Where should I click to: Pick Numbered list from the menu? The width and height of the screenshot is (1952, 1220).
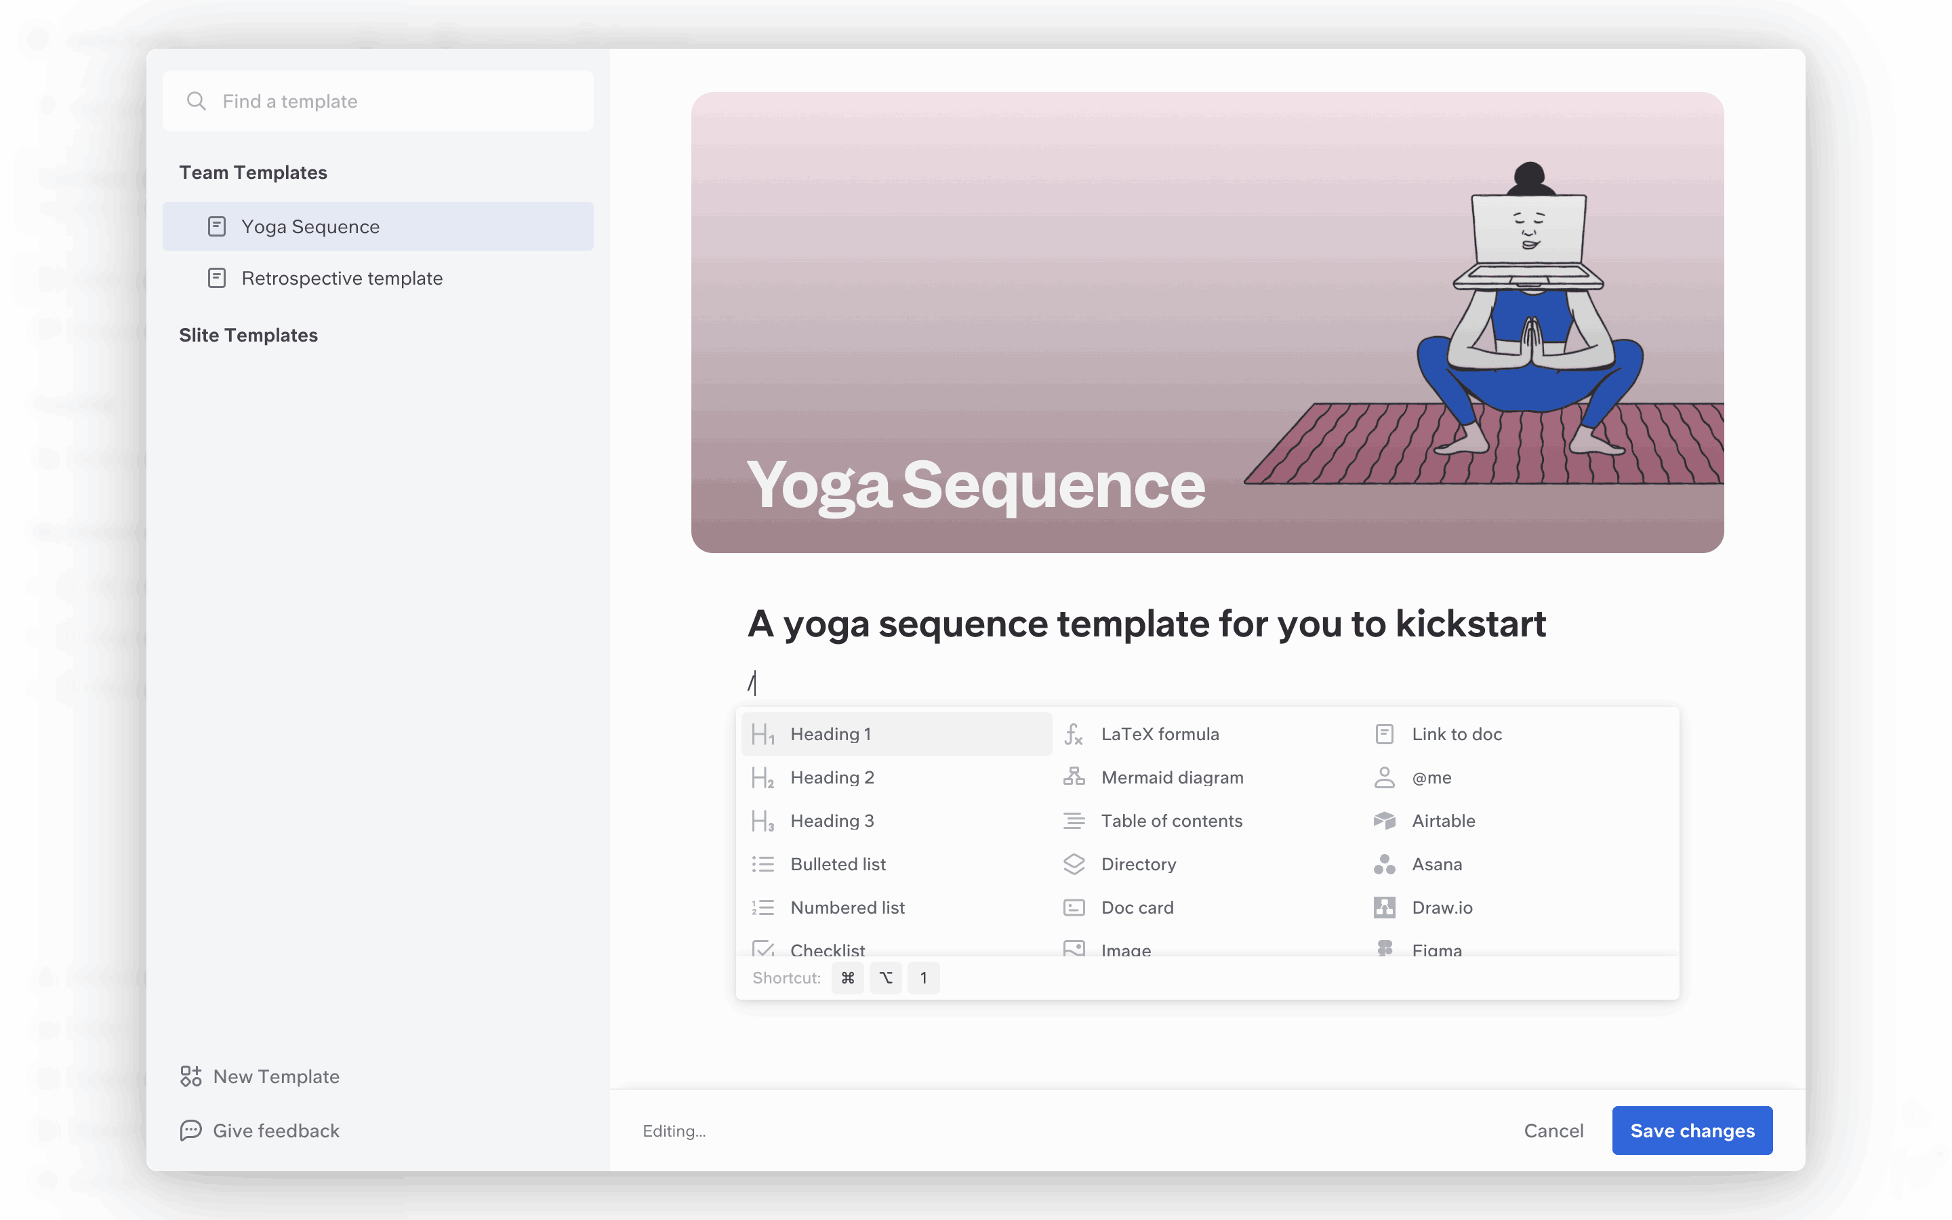point(847,907)
